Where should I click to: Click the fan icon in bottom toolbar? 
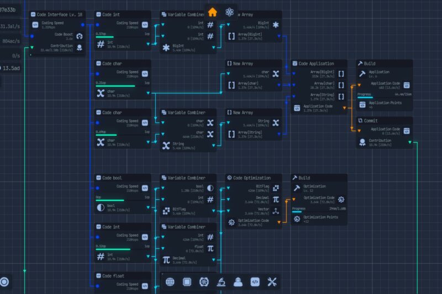[x=204, y=282]
